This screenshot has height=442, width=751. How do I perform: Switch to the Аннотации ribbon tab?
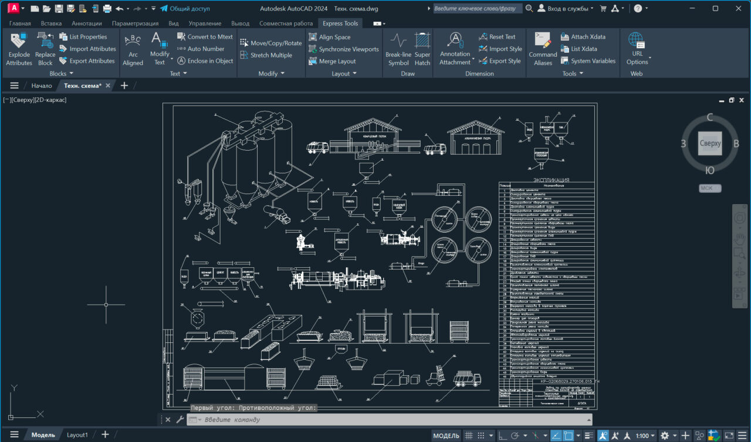click(x=86, y=23)
